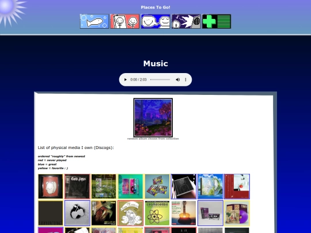The height and width of the screenshot is (233, 311).
Task: Click the 'Places To Go!' heading
Action: 155,7
